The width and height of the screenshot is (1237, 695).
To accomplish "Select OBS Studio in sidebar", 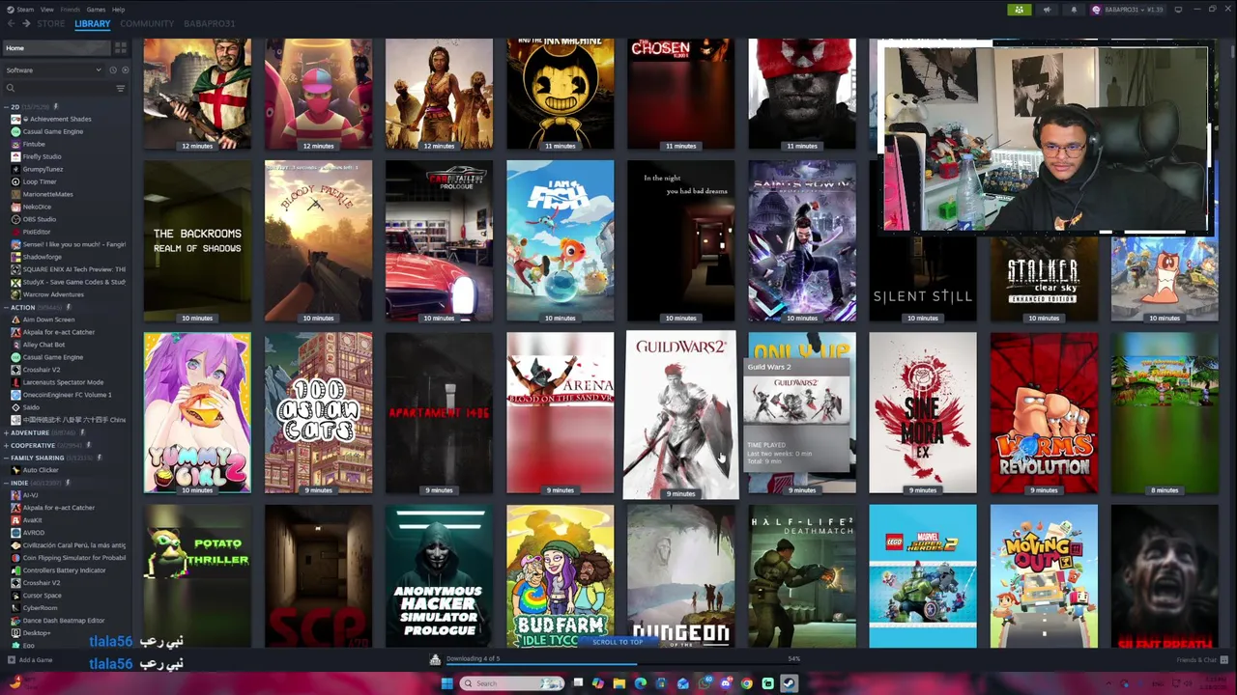I will [40, 219].
